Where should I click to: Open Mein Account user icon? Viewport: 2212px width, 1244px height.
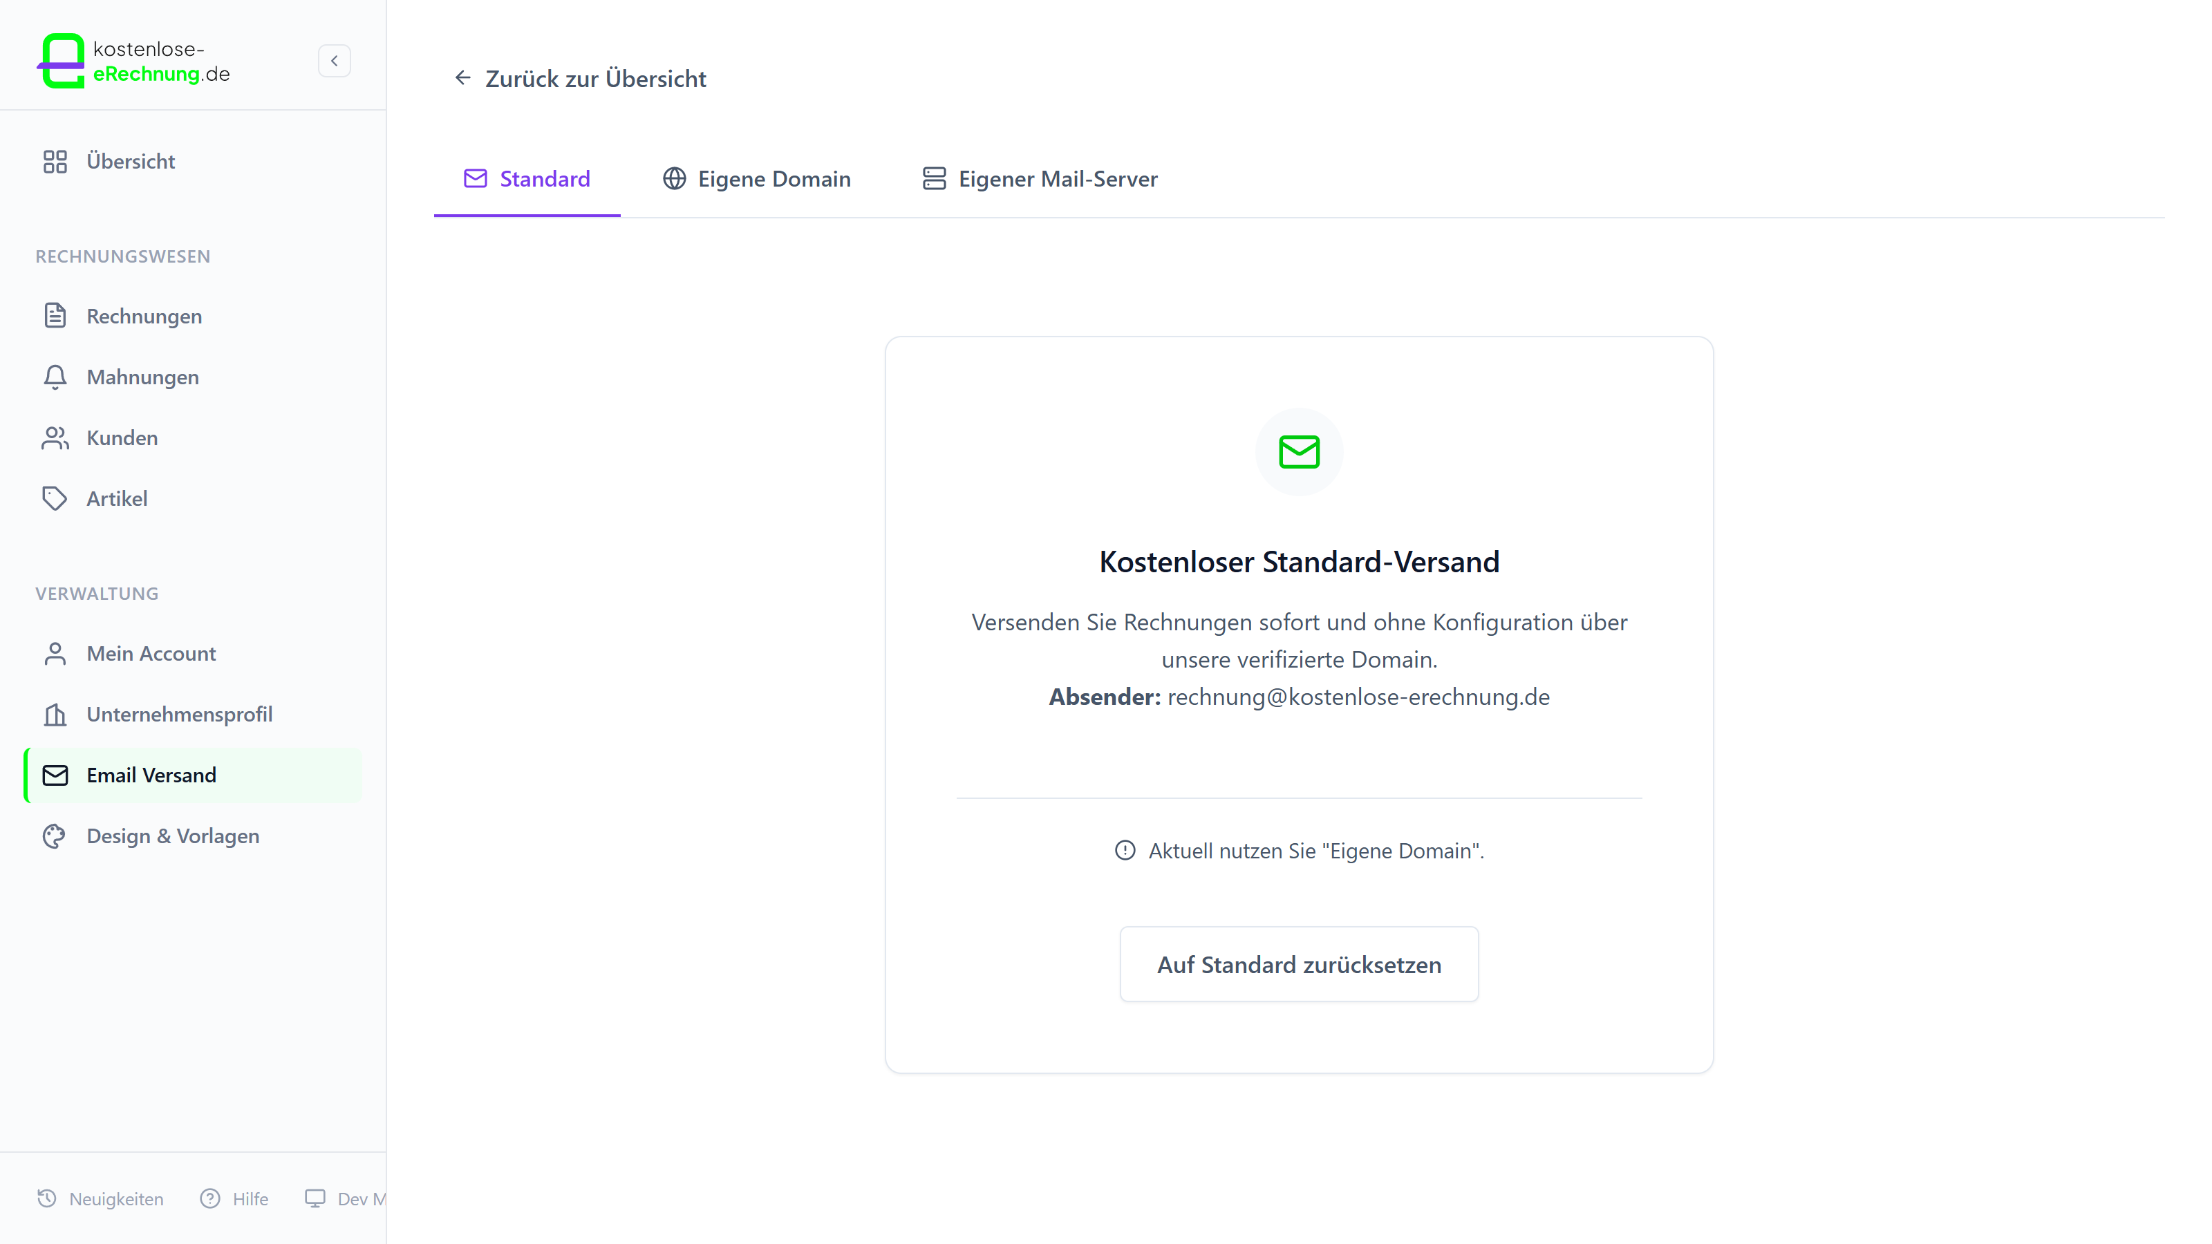tap(55, 653)
